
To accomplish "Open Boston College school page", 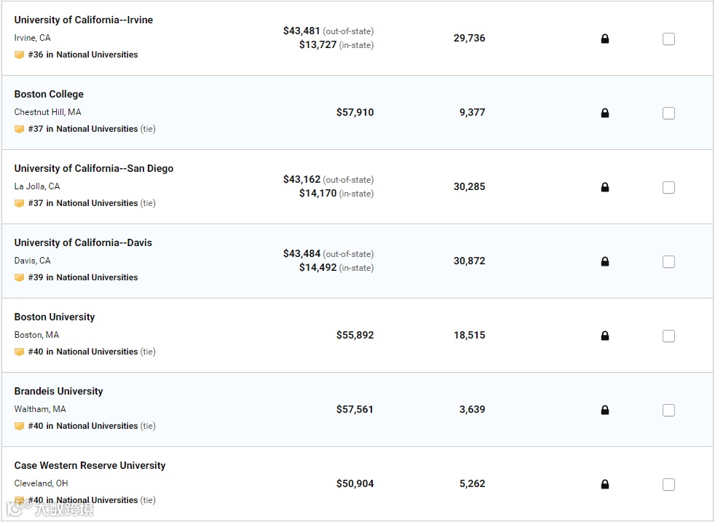I will click(x=49, y=94).
